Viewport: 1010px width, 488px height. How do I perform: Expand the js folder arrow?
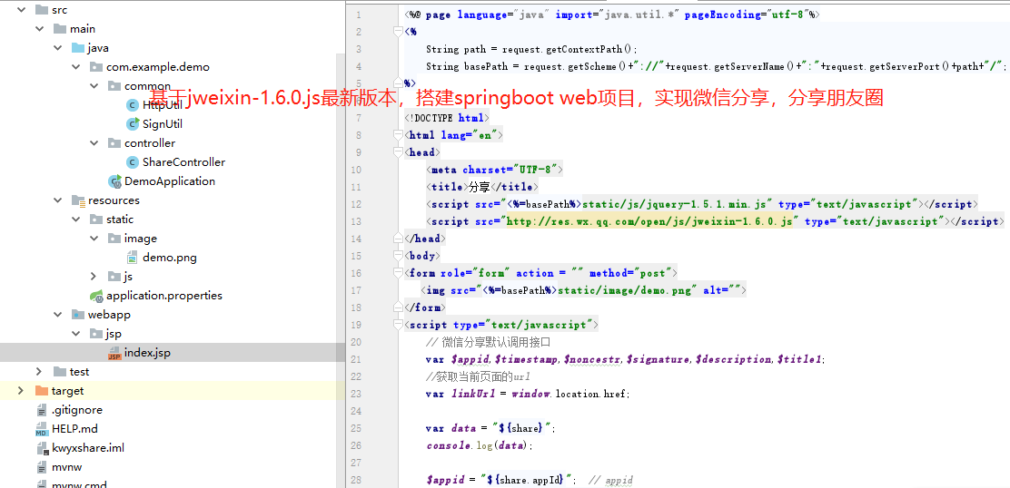tap(94, 277)
